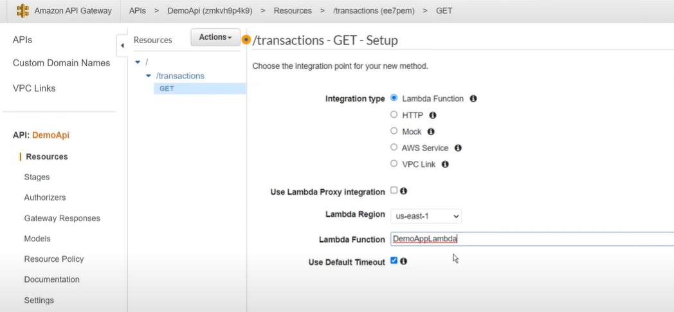The height and width of the screenshot is (312, 674).
Task: Click APIs in the breadcrumb
Action: pyautogui.click(x=137, y=11)
